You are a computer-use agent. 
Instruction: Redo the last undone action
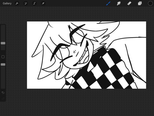(x=3, y=98)
